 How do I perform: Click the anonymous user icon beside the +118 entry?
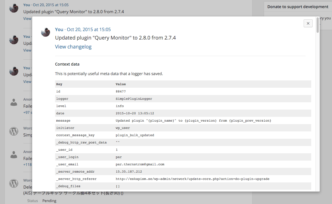(x=14, y=154)
